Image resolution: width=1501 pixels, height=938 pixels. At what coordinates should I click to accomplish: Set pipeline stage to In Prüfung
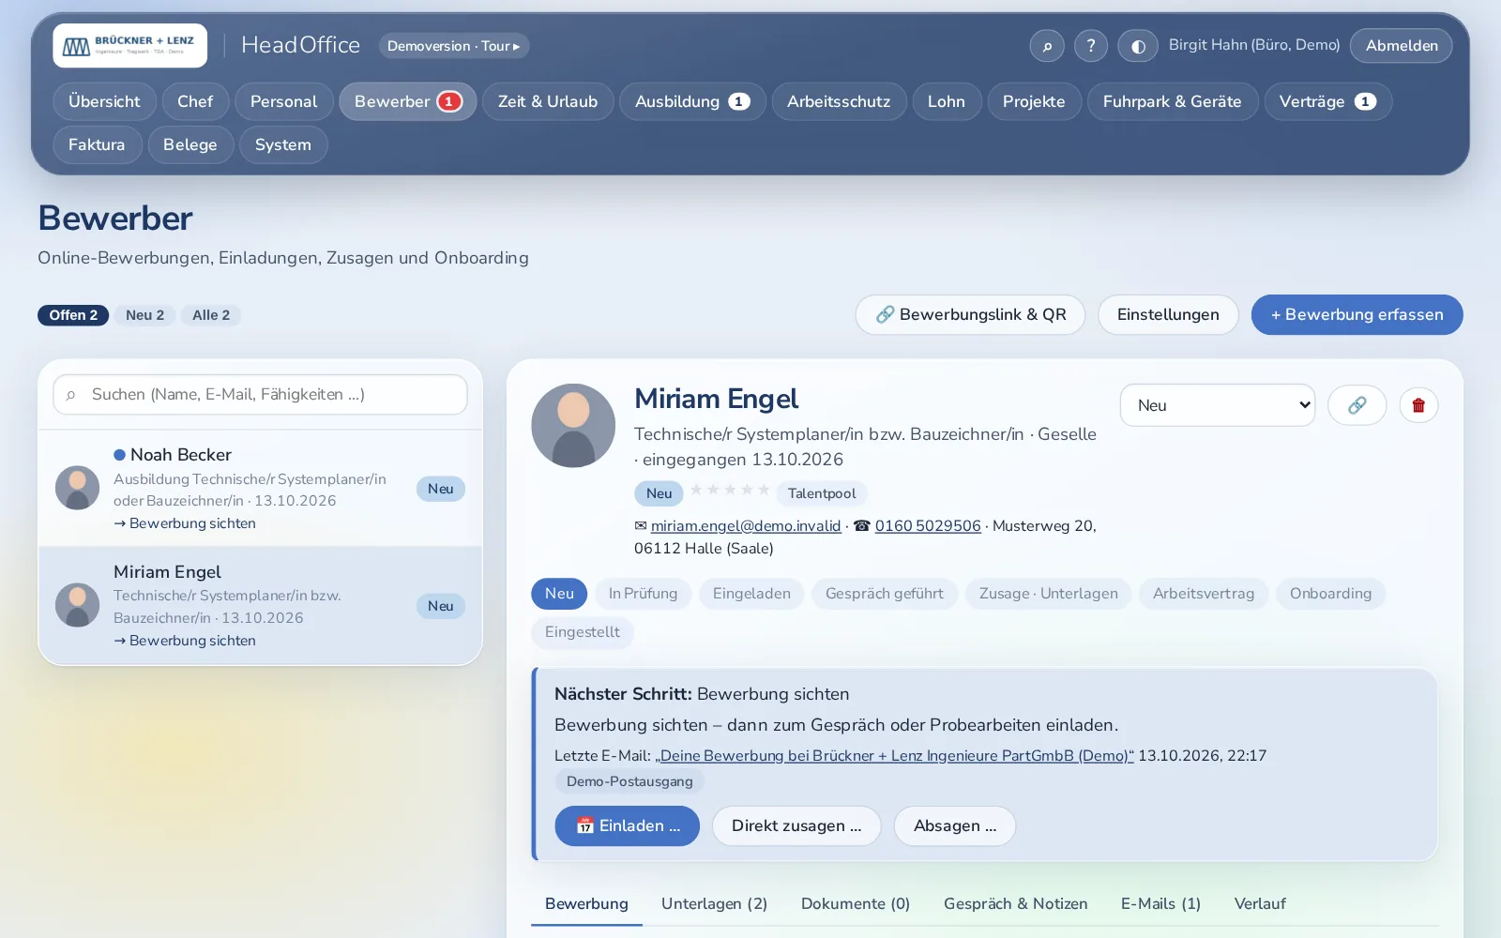643,594
